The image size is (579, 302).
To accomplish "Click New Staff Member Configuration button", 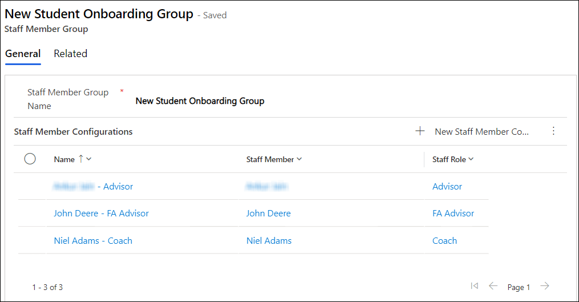I will (x=481, y=131).
